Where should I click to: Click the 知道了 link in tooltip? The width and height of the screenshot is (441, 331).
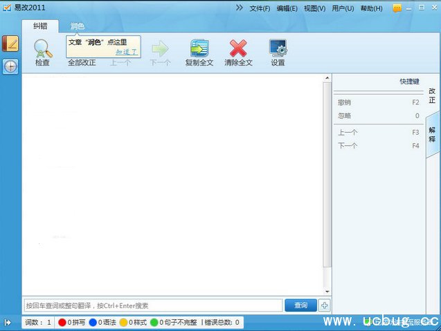coord(127,52)
